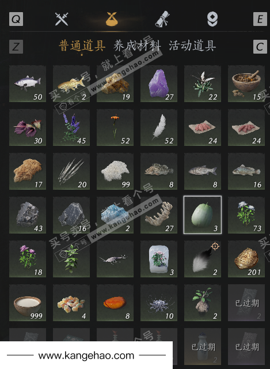Select the golden pouch inventory icon
270x369 pixels.
[x=111, y=19]
